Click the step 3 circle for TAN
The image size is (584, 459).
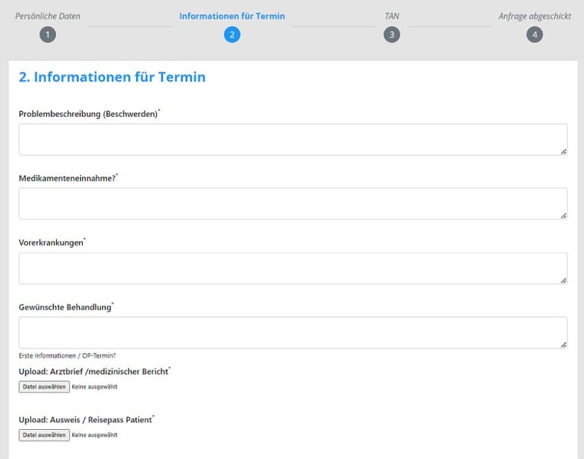click(x=392, y=35)
